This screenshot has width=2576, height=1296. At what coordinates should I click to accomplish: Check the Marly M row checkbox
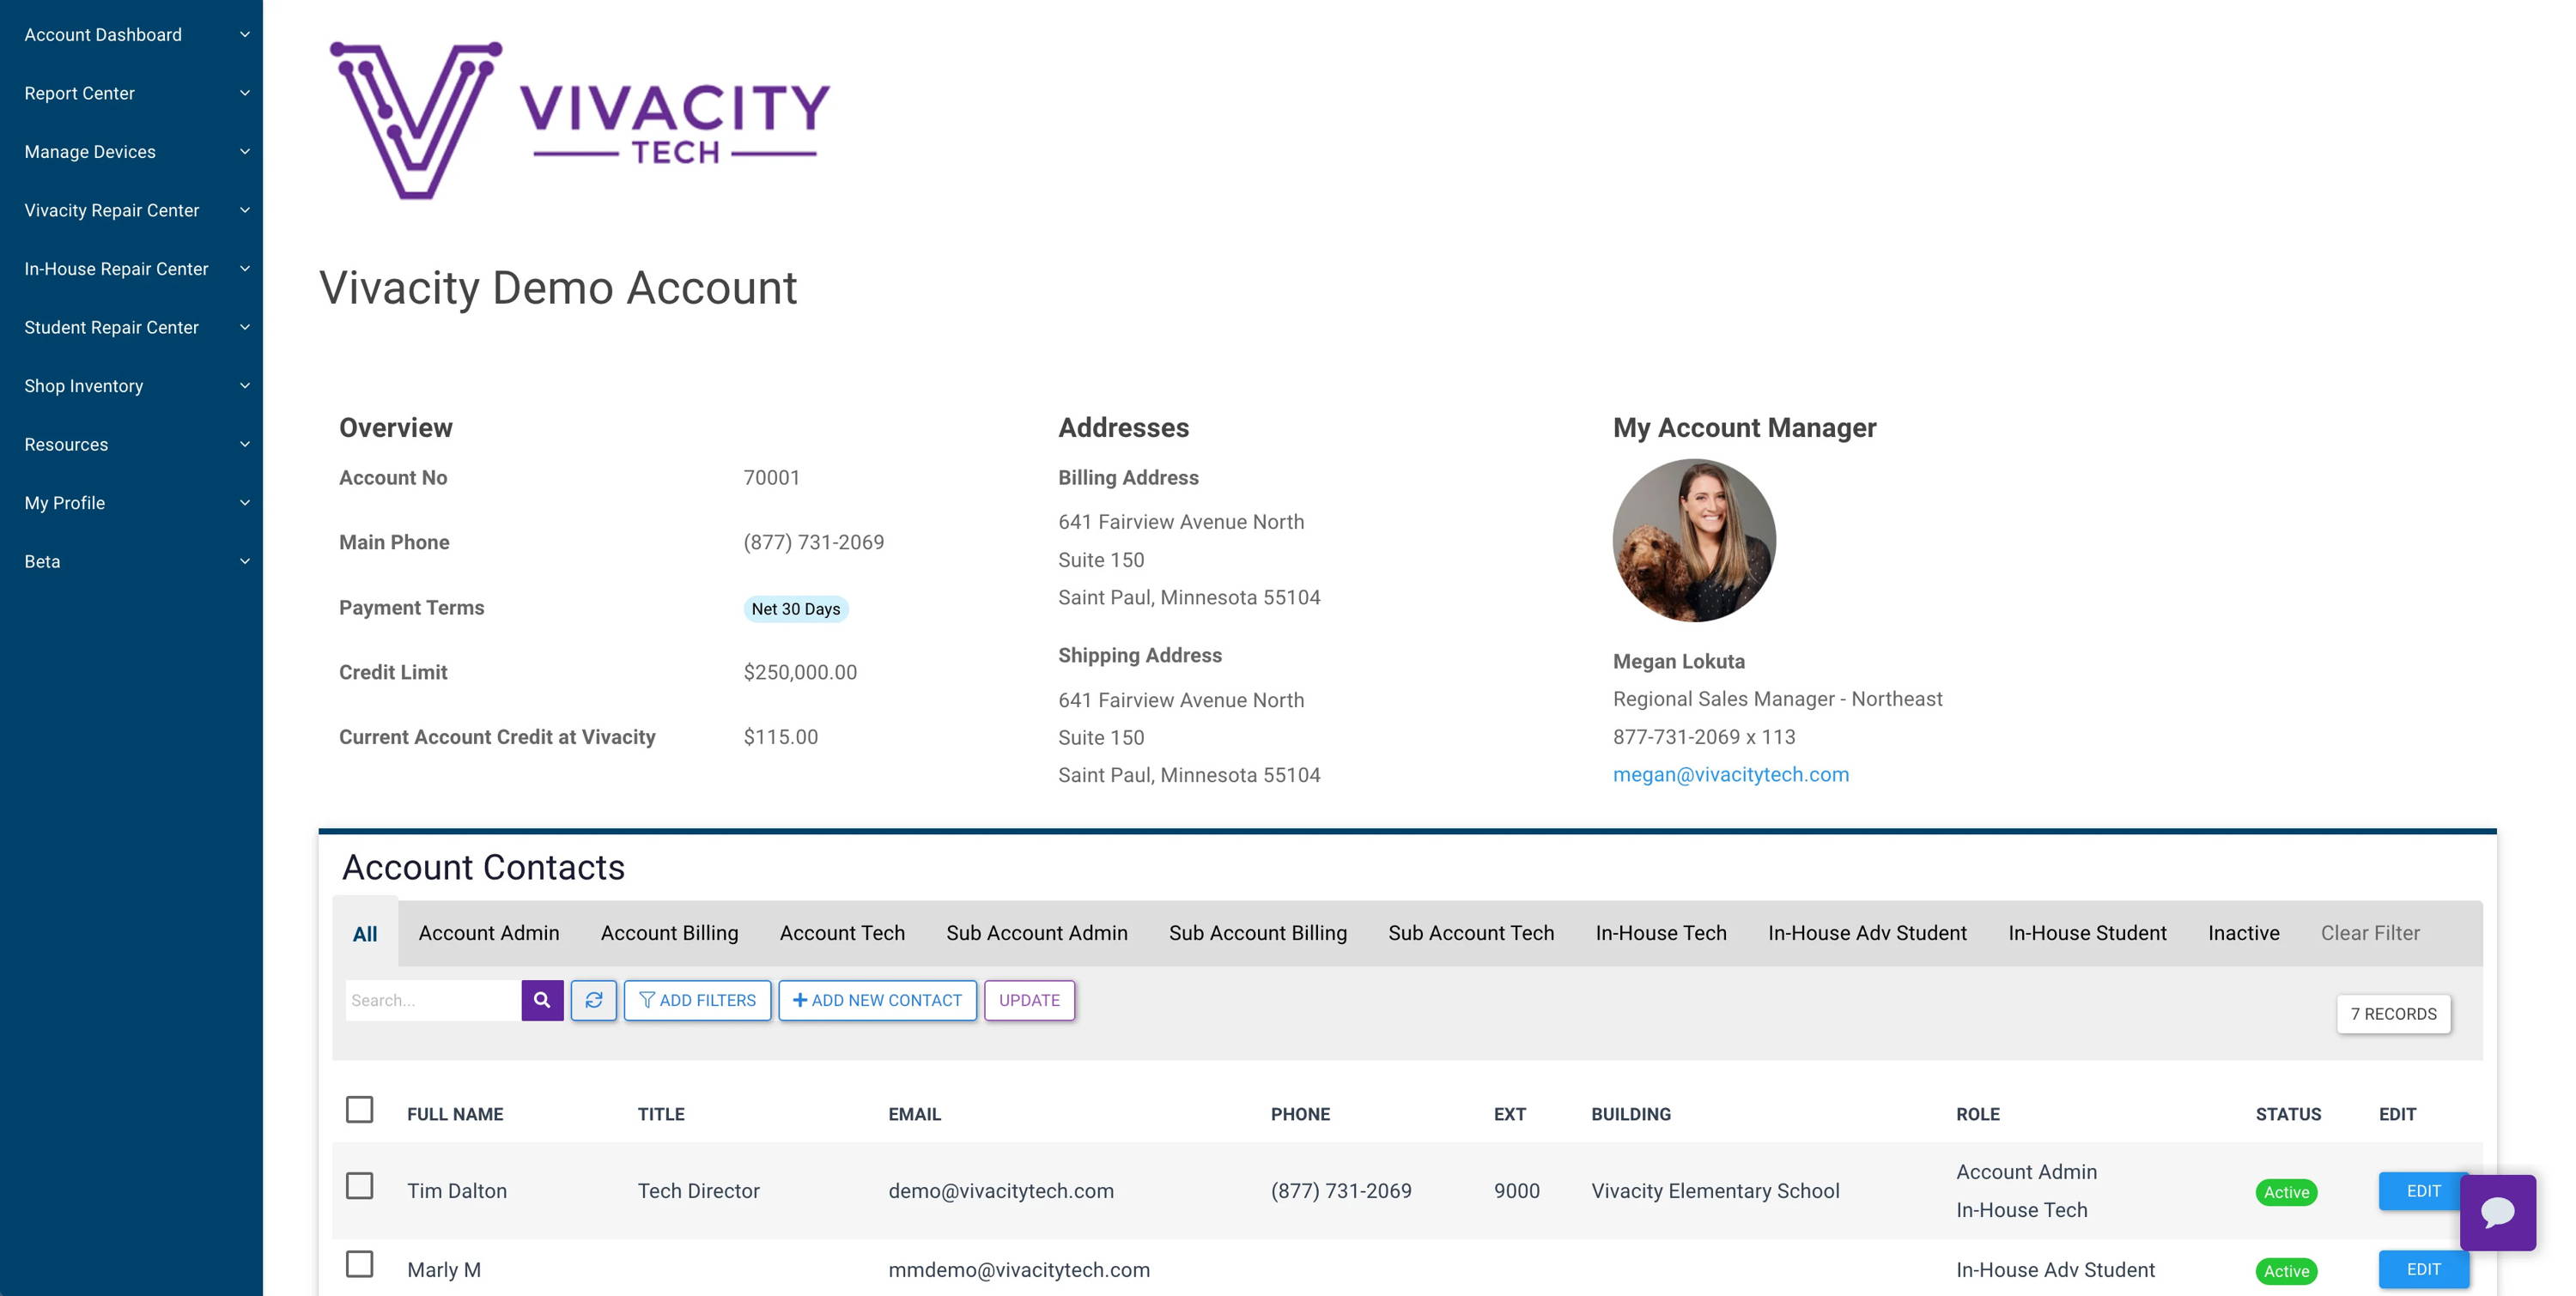point(360,1265)
